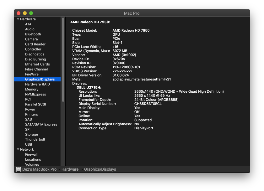
Task: Click Dez's MacBook Pro in path bar
Action: (x=40, y=169)
